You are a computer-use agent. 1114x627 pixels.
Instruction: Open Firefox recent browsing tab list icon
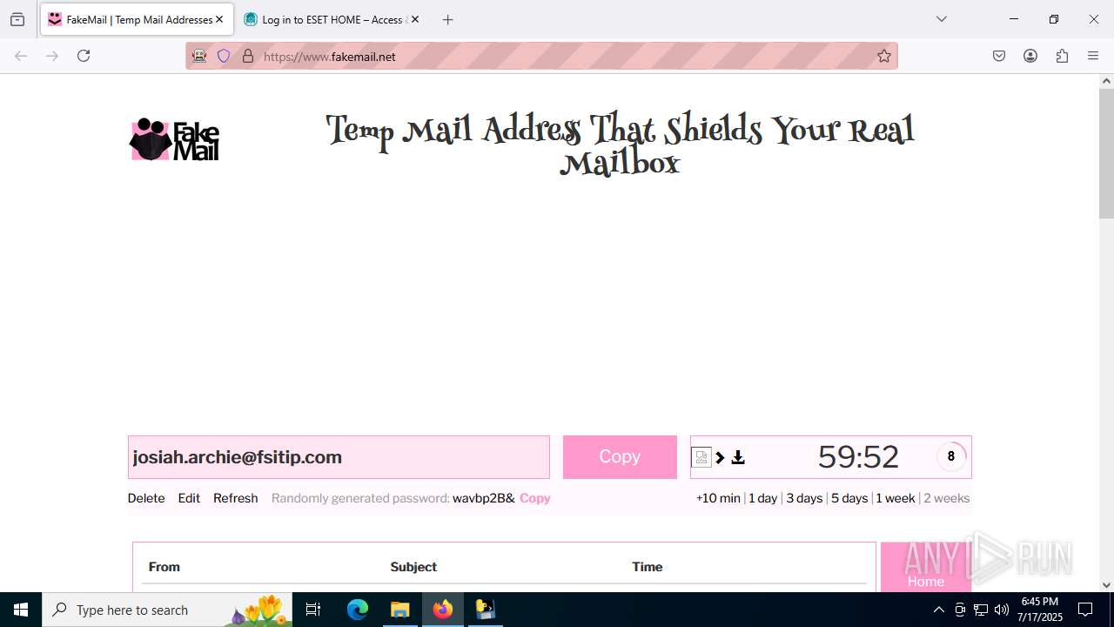17,19
